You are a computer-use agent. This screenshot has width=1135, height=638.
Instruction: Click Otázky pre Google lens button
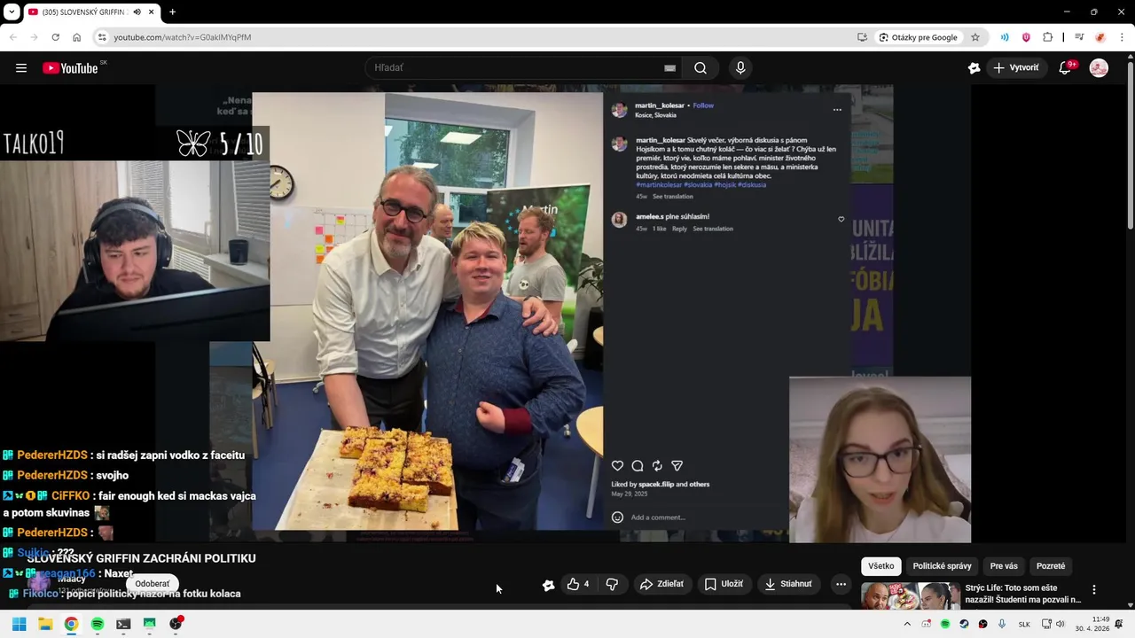point(919,37)
